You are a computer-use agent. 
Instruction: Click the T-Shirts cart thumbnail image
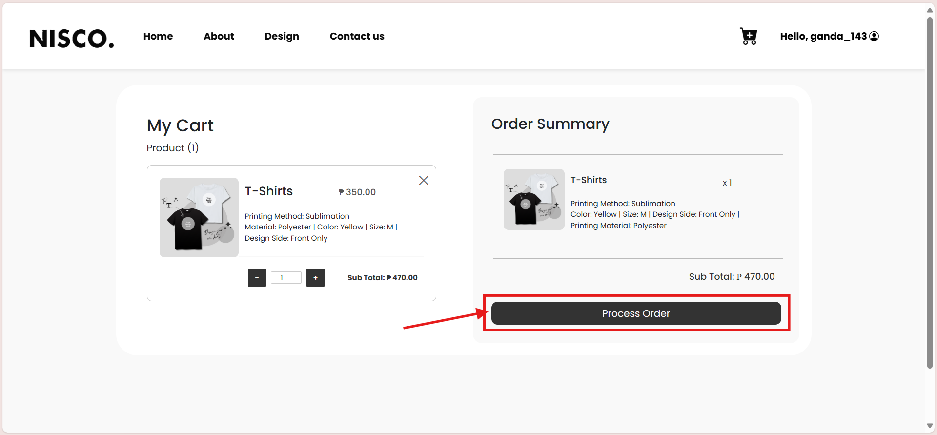pyautogui.click(x=199, y=217)
